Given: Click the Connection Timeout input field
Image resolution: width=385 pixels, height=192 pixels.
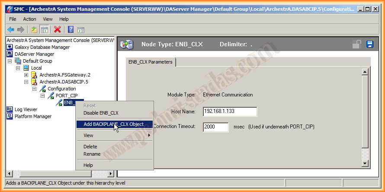Looking at the screenshot, I should point(215,127).
